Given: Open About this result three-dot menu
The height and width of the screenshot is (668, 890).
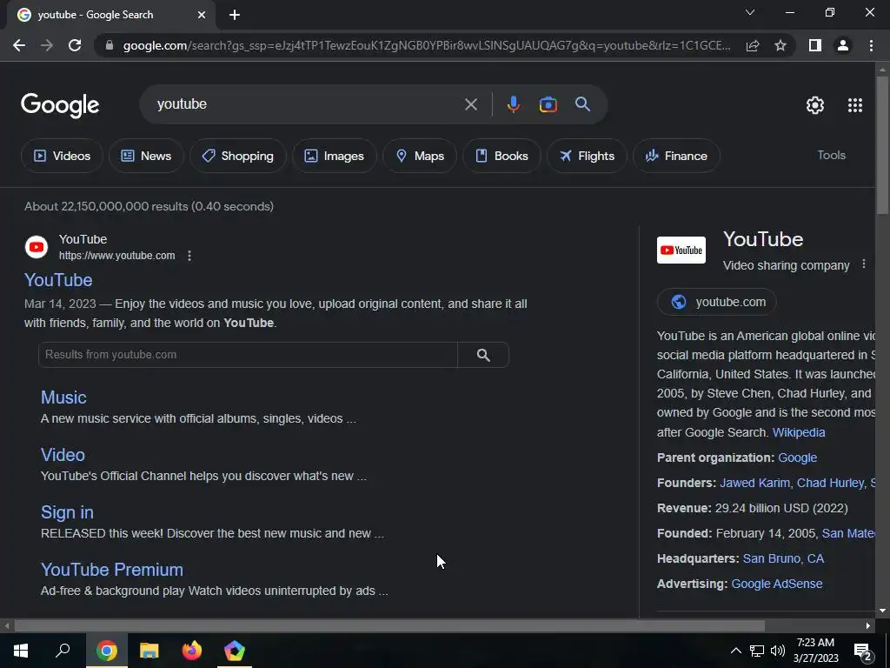Looking at the screenshot, I should pos(189,256).
